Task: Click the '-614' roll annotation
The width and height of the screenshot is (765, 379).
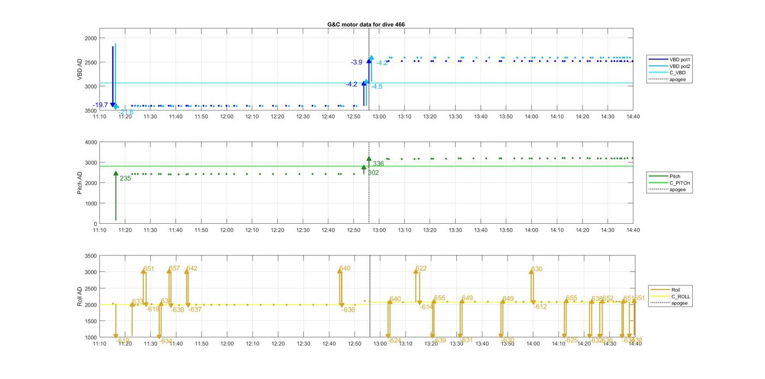Action: 426,307
